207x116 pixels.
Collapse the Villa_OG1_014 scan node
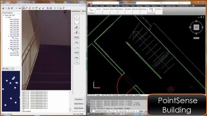pyautogui.click(x=8, y=49)
